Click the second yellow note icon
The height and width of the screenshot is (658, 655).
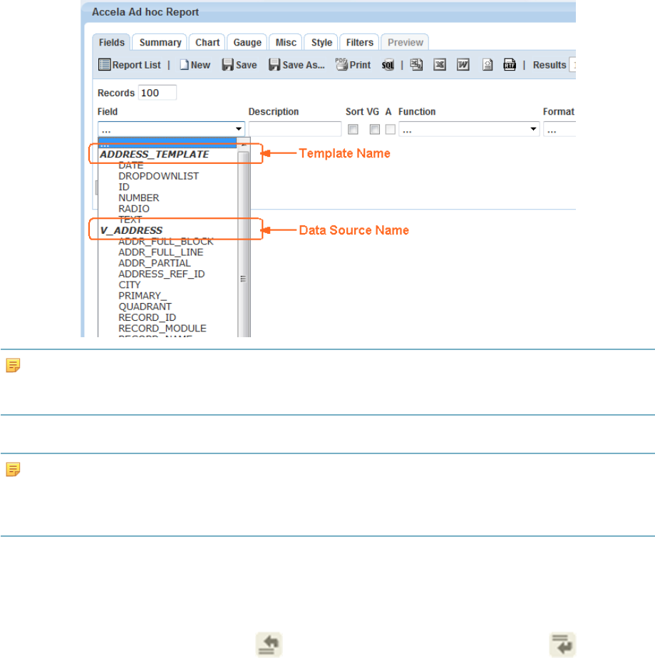click(x=13, y=470)
